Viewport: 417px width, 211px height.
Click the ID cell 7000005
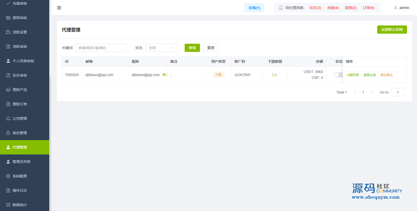72,75
